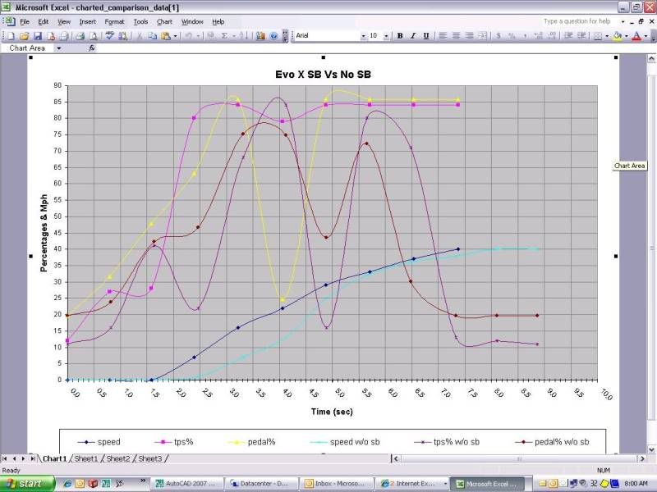Screen dimensions: 657x492
Task: Open the Edit menu
Action: 44,22
